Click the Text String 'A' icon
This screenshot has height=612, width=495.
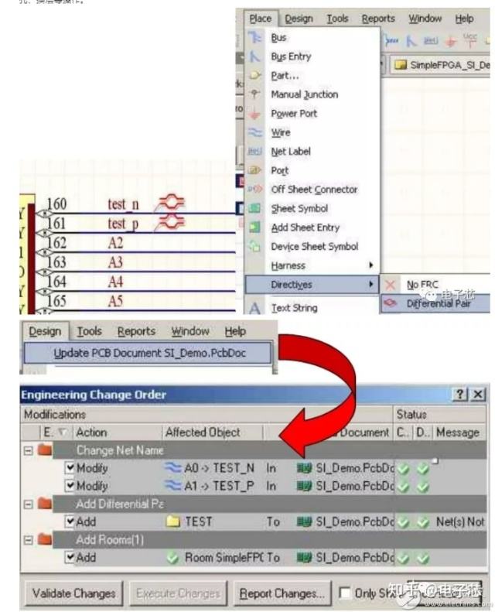coord(254,309)
